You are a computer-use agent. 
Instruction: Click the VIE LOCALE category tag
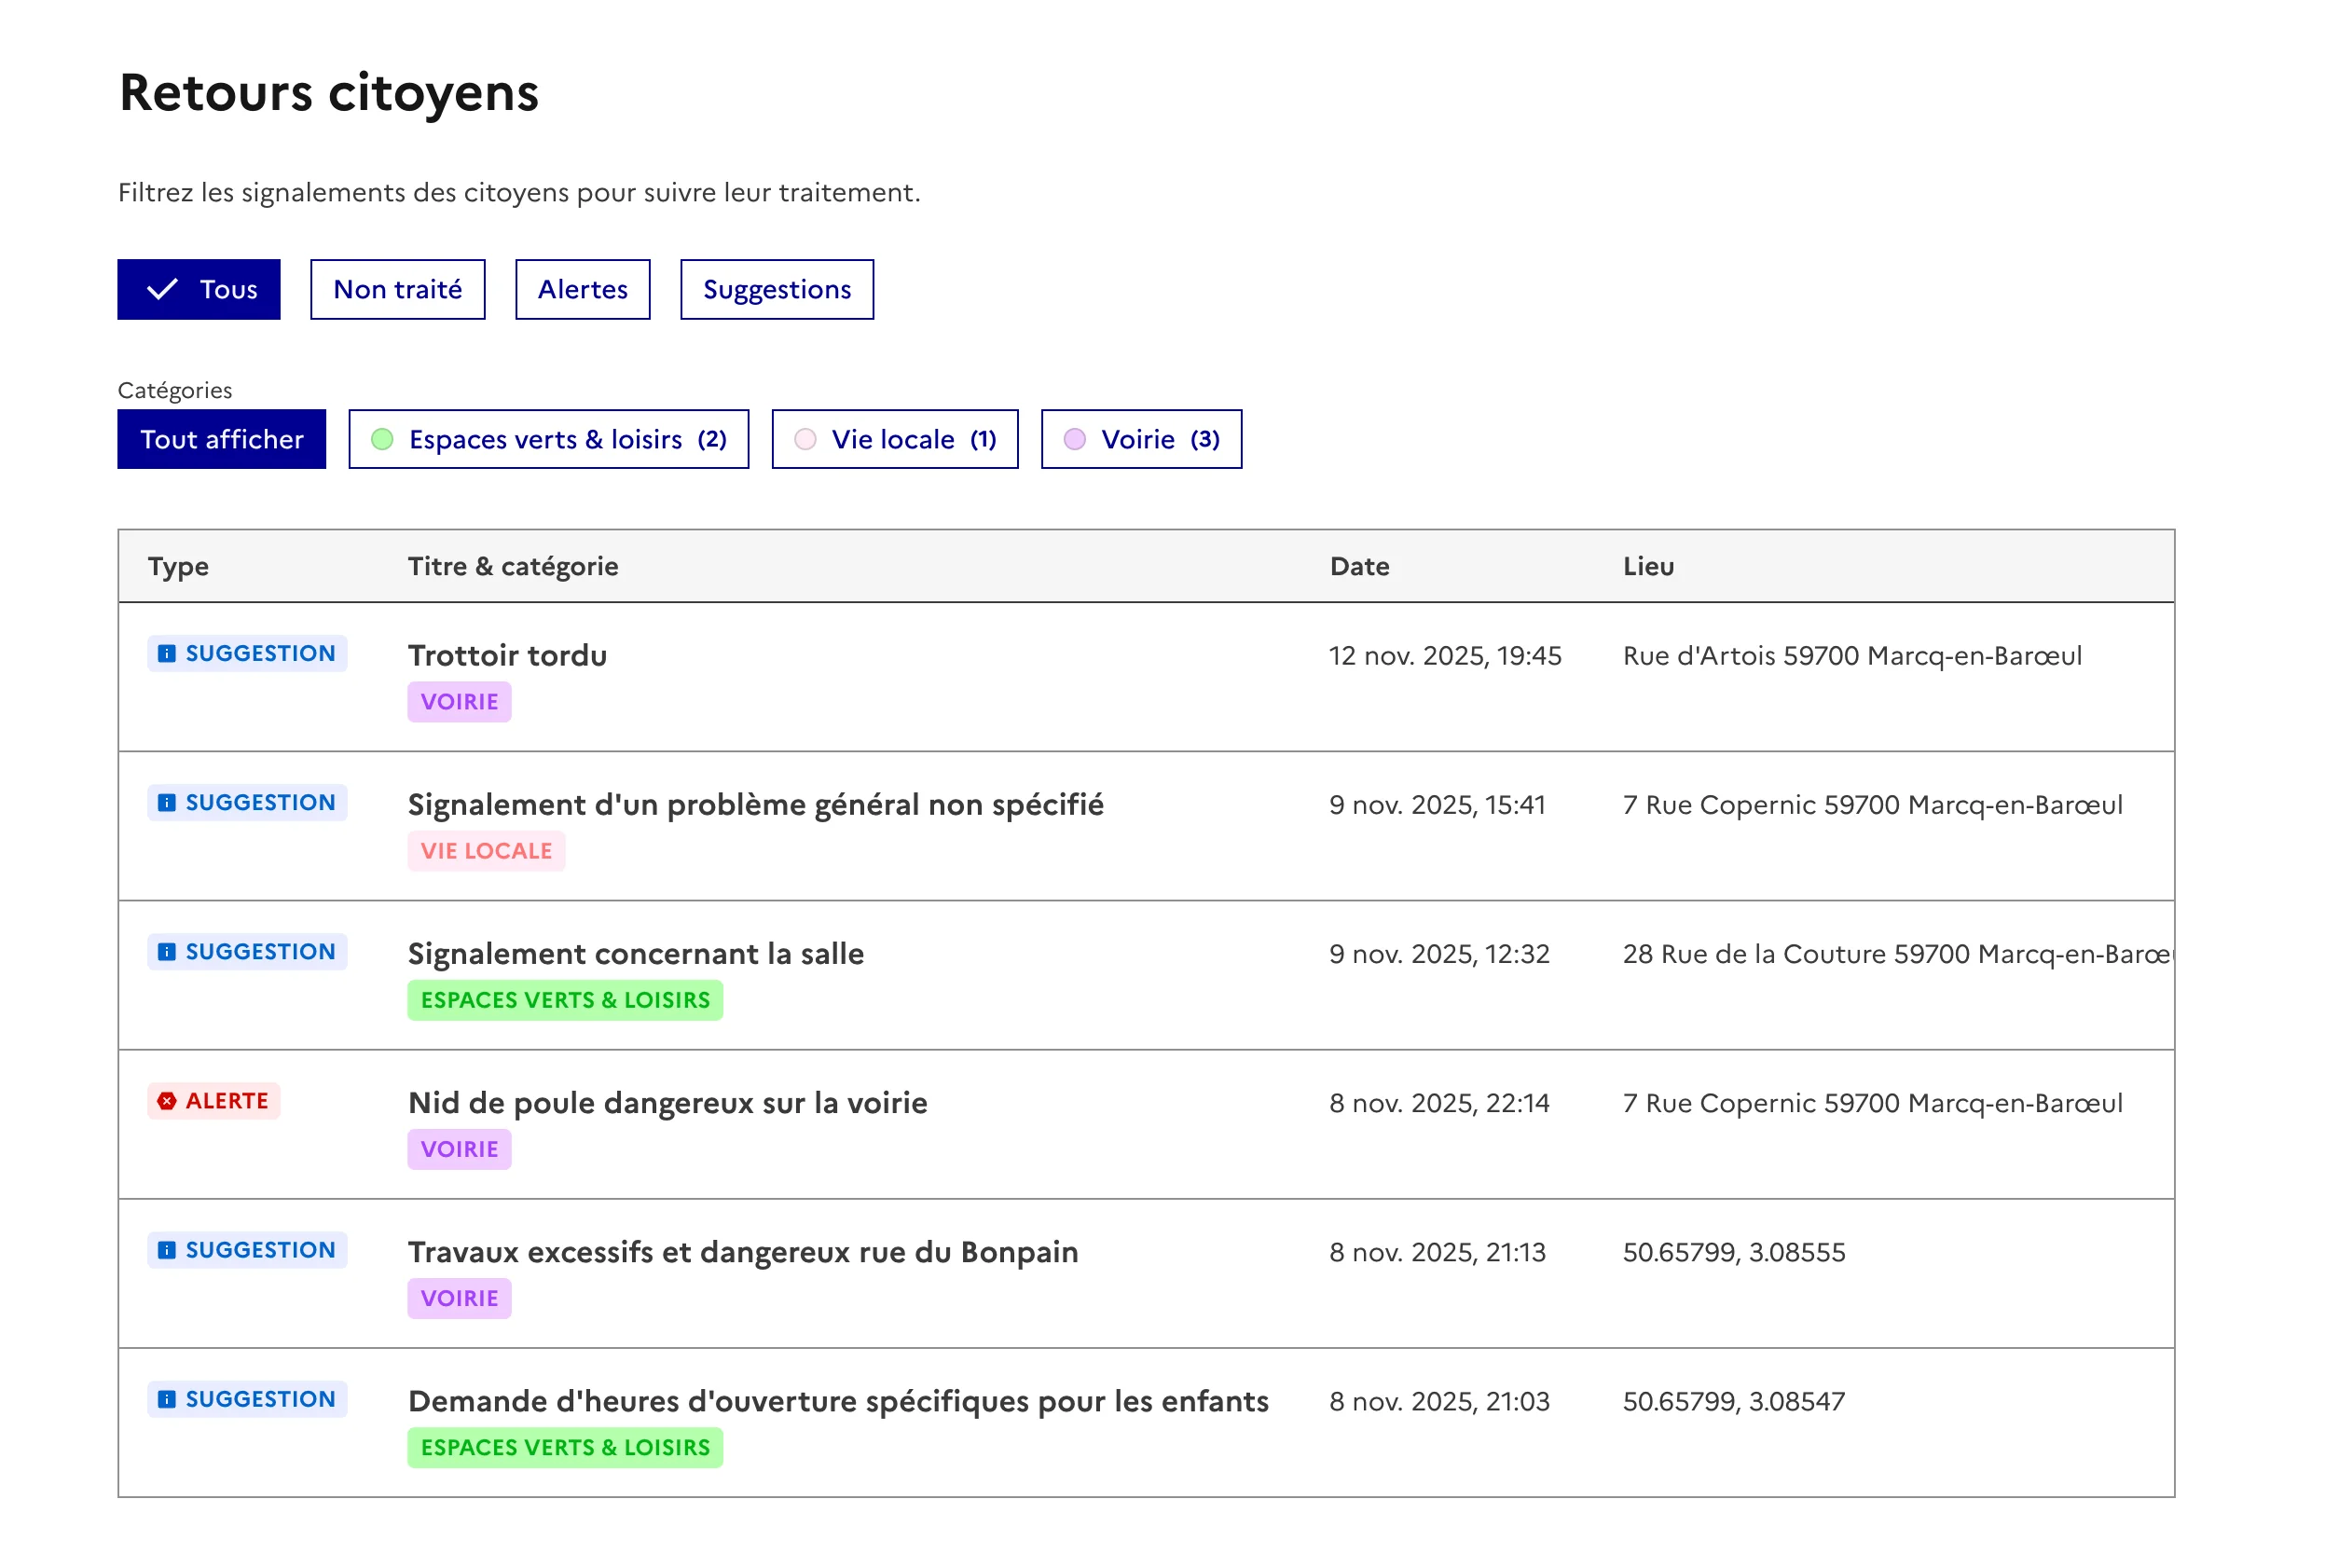pos(486,851)
